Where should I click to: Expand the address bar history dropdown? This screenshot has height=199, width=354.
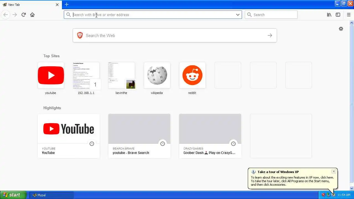(x=238, y=15)
